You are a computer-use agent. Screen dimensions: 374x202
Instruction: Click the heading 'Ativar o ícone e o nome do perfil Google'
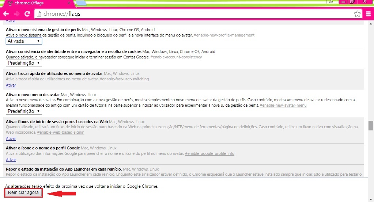point(43,148)
